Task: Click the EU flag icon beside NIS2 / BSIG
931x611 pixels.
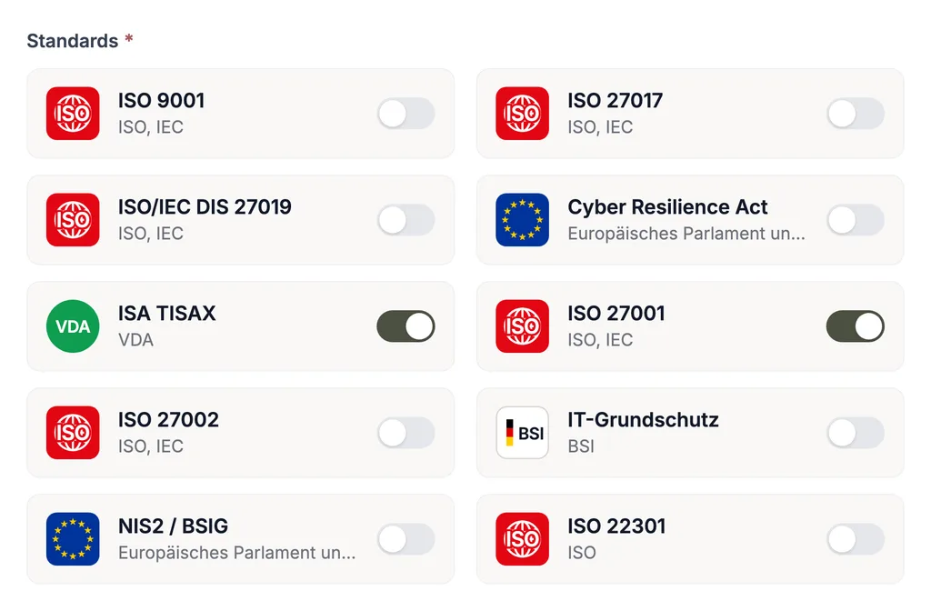Action: tap(73, 539)
